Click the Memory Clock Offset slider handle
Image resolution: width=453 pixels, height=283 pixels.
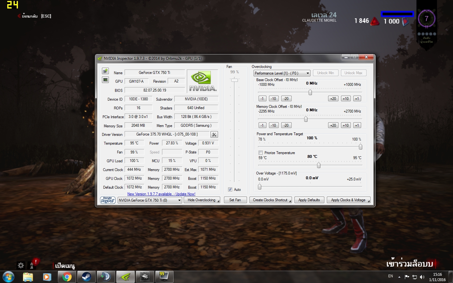click(x=306, y=119)
